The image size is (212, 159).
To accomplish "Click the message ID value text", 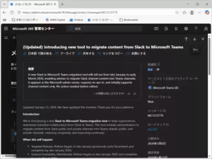I will coord(155,116).
